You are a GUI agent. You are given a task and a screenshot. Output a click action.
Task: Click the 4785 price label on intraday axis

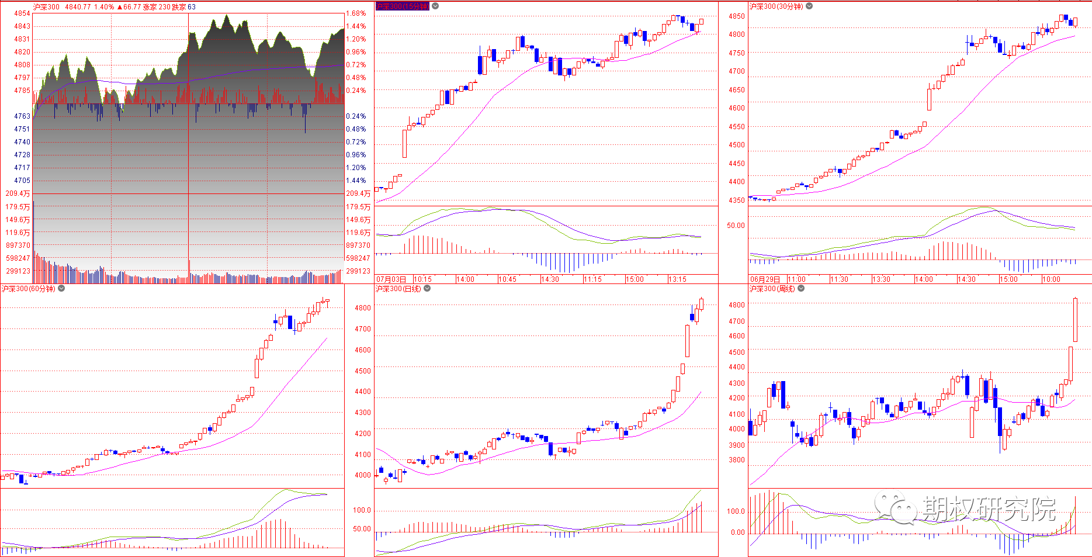tap(22, 91)
